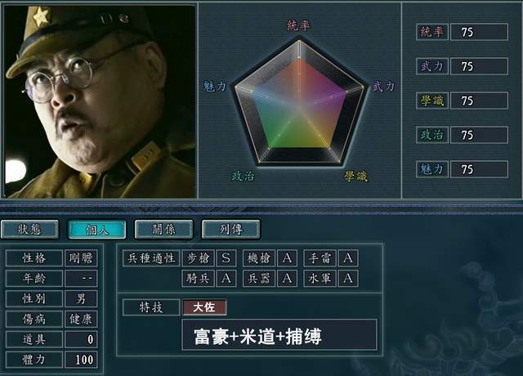523x376 pixels.
Task: Click the officer portrait image
Action: [100, 101]
